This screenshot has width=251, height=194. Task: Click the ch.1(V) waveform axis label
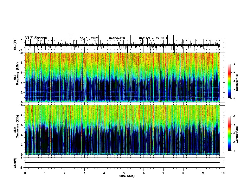click(15, 45)
